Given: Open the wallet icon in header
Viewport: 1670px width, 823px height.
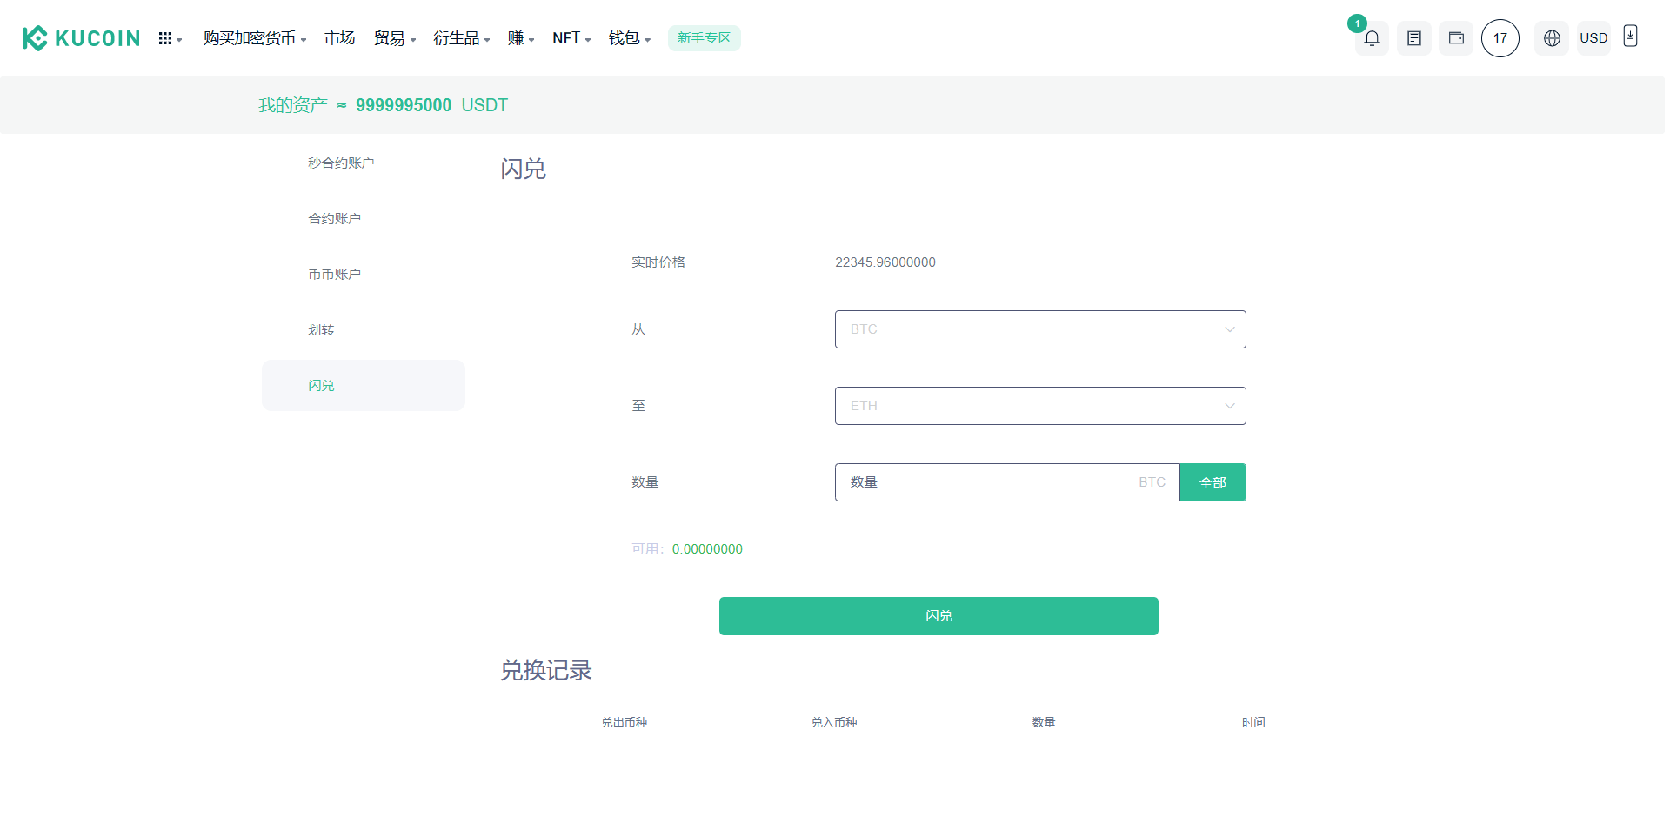Looking at the screenshot, I should tap(1456, 38).
